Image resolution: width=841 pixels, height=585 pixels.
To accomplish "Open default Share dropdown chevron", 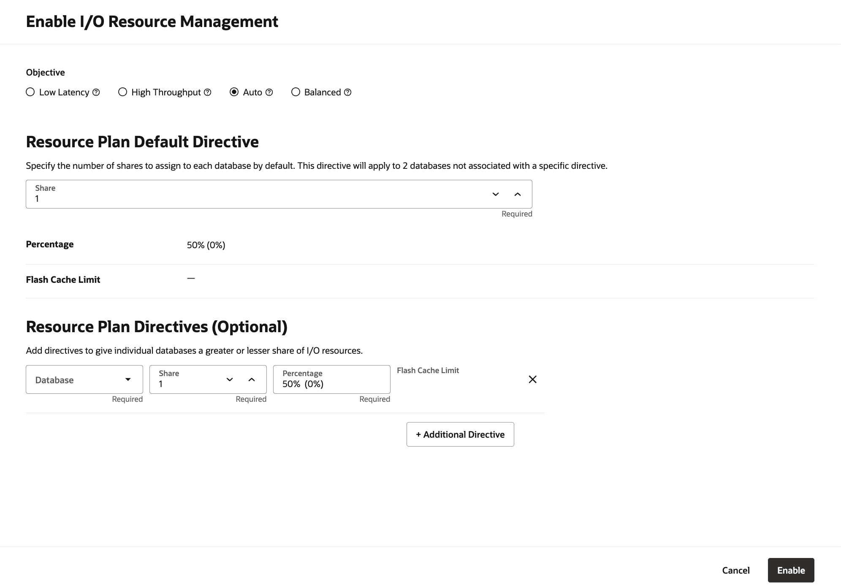I will [x=495, y=195].
